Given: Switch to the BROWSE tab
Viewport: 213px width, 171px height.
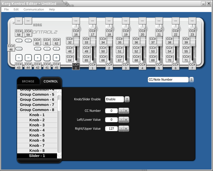Looking at the screenshot, I should 28,81.
